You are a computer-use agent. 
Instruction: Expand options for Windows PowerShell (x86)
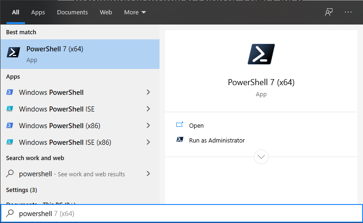[x=148, y=125]
